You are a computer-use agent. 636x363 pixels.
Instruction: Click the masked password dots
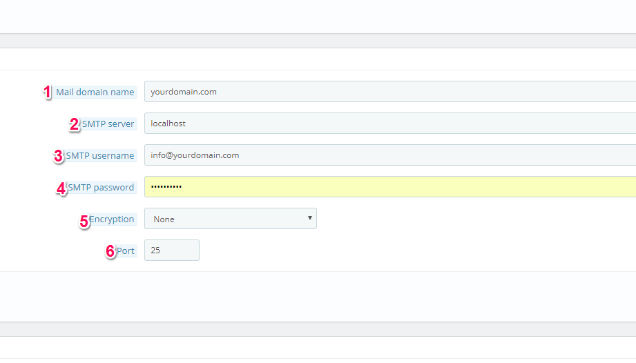point(166,187)
